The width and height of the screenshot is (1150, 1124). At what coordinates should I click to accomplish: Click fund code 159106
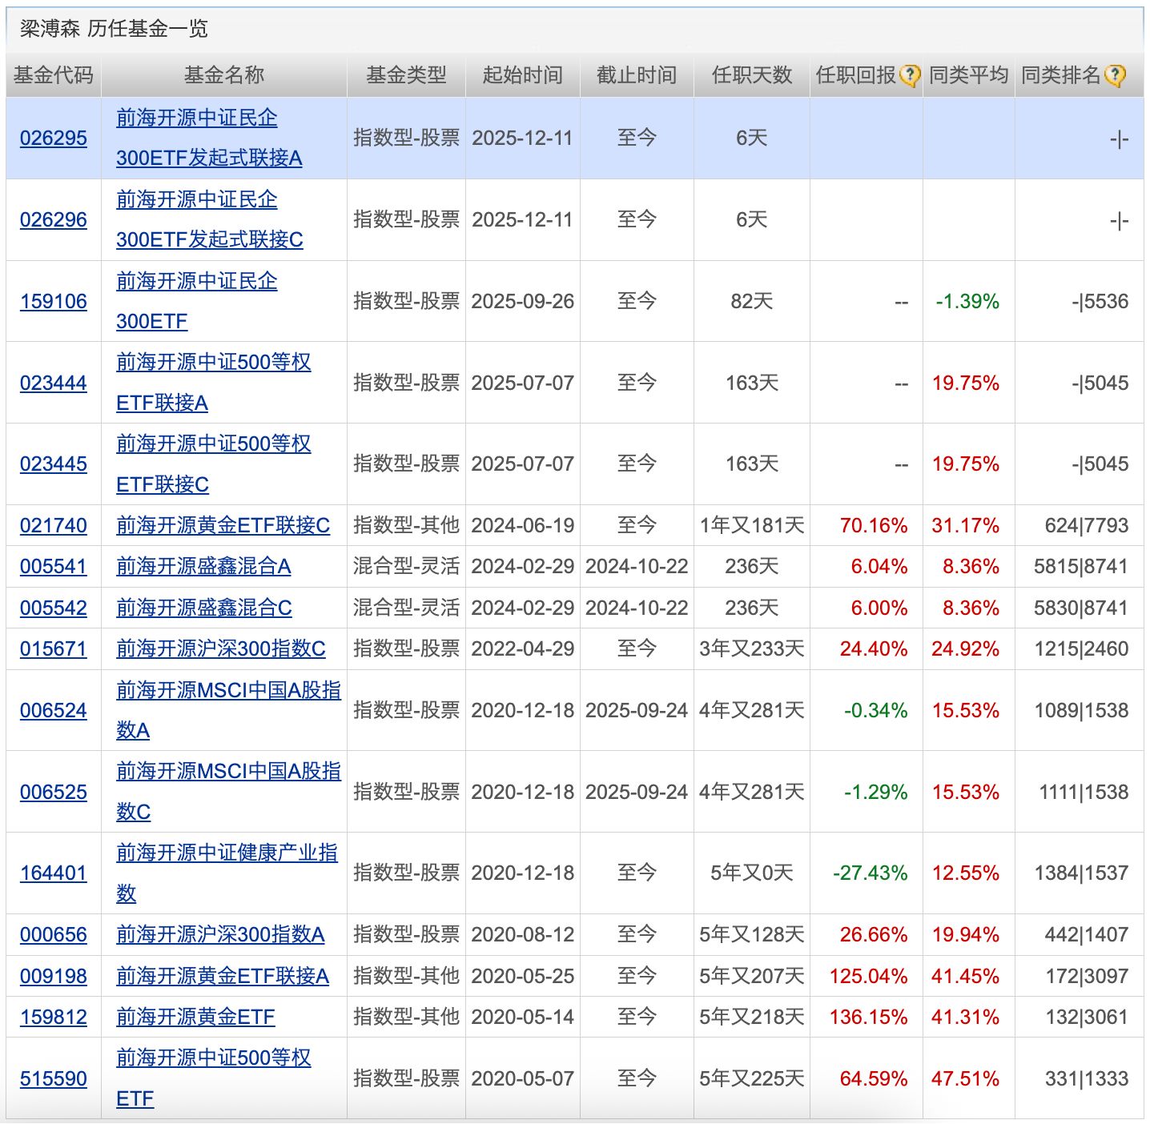coord(54,302)
